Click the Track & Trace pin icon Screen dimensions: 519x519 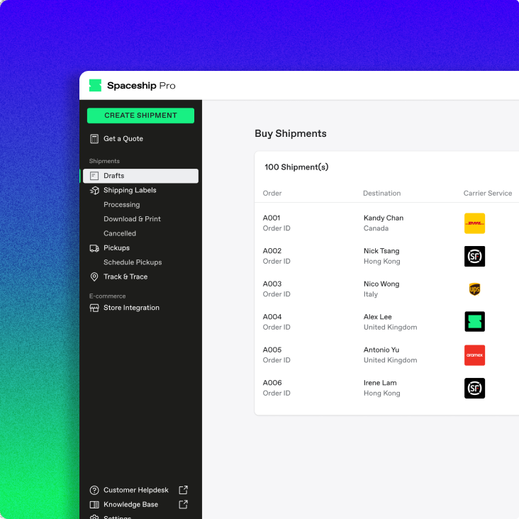(x=94, y=277)
